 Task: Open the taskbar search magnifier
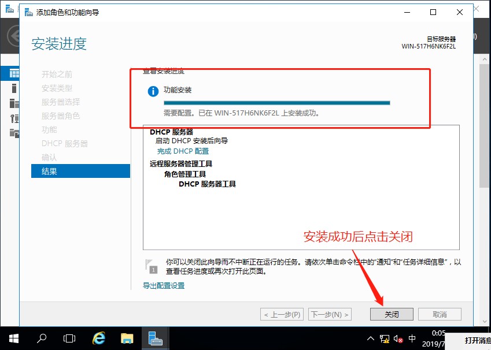pos(41,338)
